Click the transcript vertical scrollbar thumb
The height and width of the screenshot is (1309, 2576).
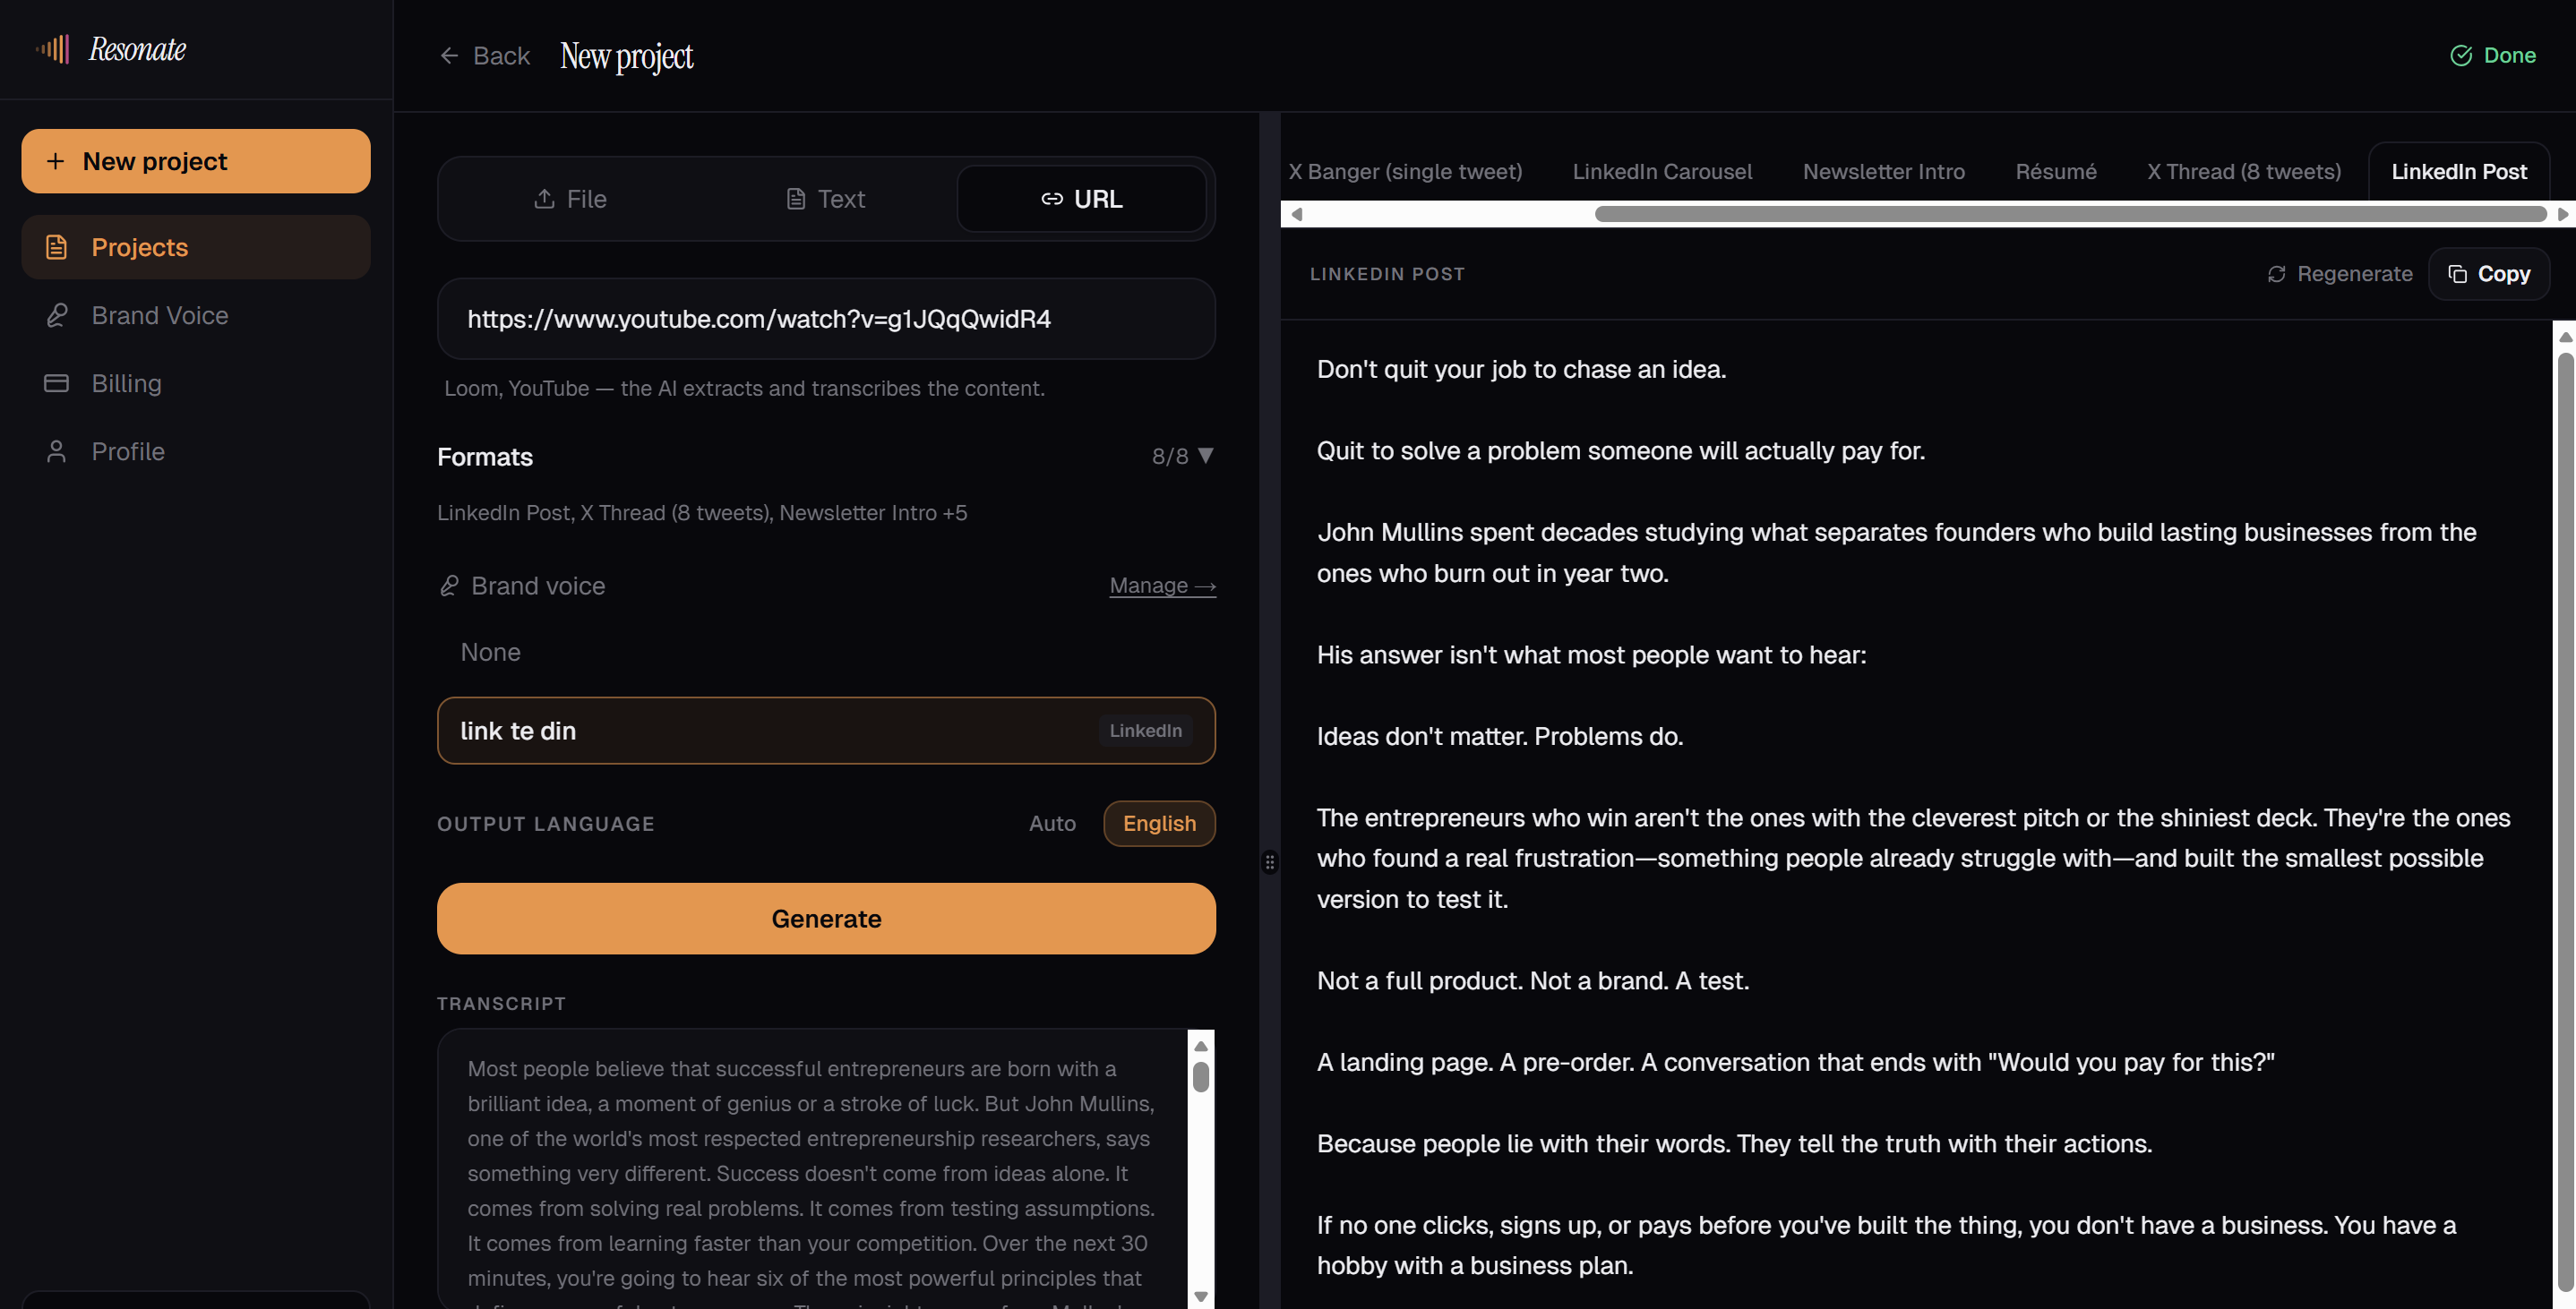pyautogui.click(x=1201, y=1078)
